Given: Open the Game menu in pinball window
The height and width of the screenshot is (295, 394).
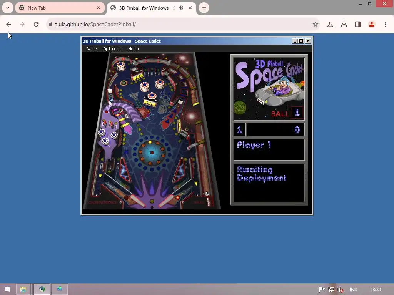Looking at the screenshot, I should click(x=92, y=49).
